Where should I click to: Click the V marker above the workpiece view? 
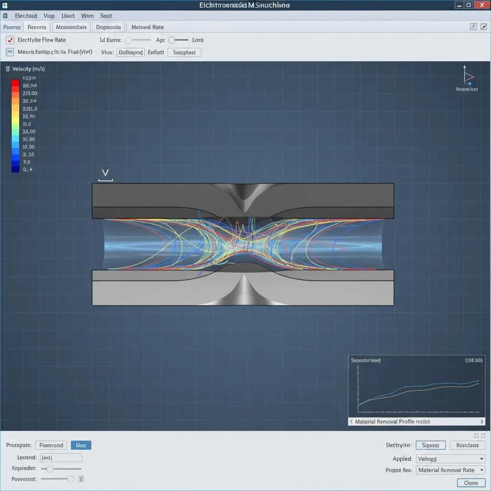(x=105, y=174)
